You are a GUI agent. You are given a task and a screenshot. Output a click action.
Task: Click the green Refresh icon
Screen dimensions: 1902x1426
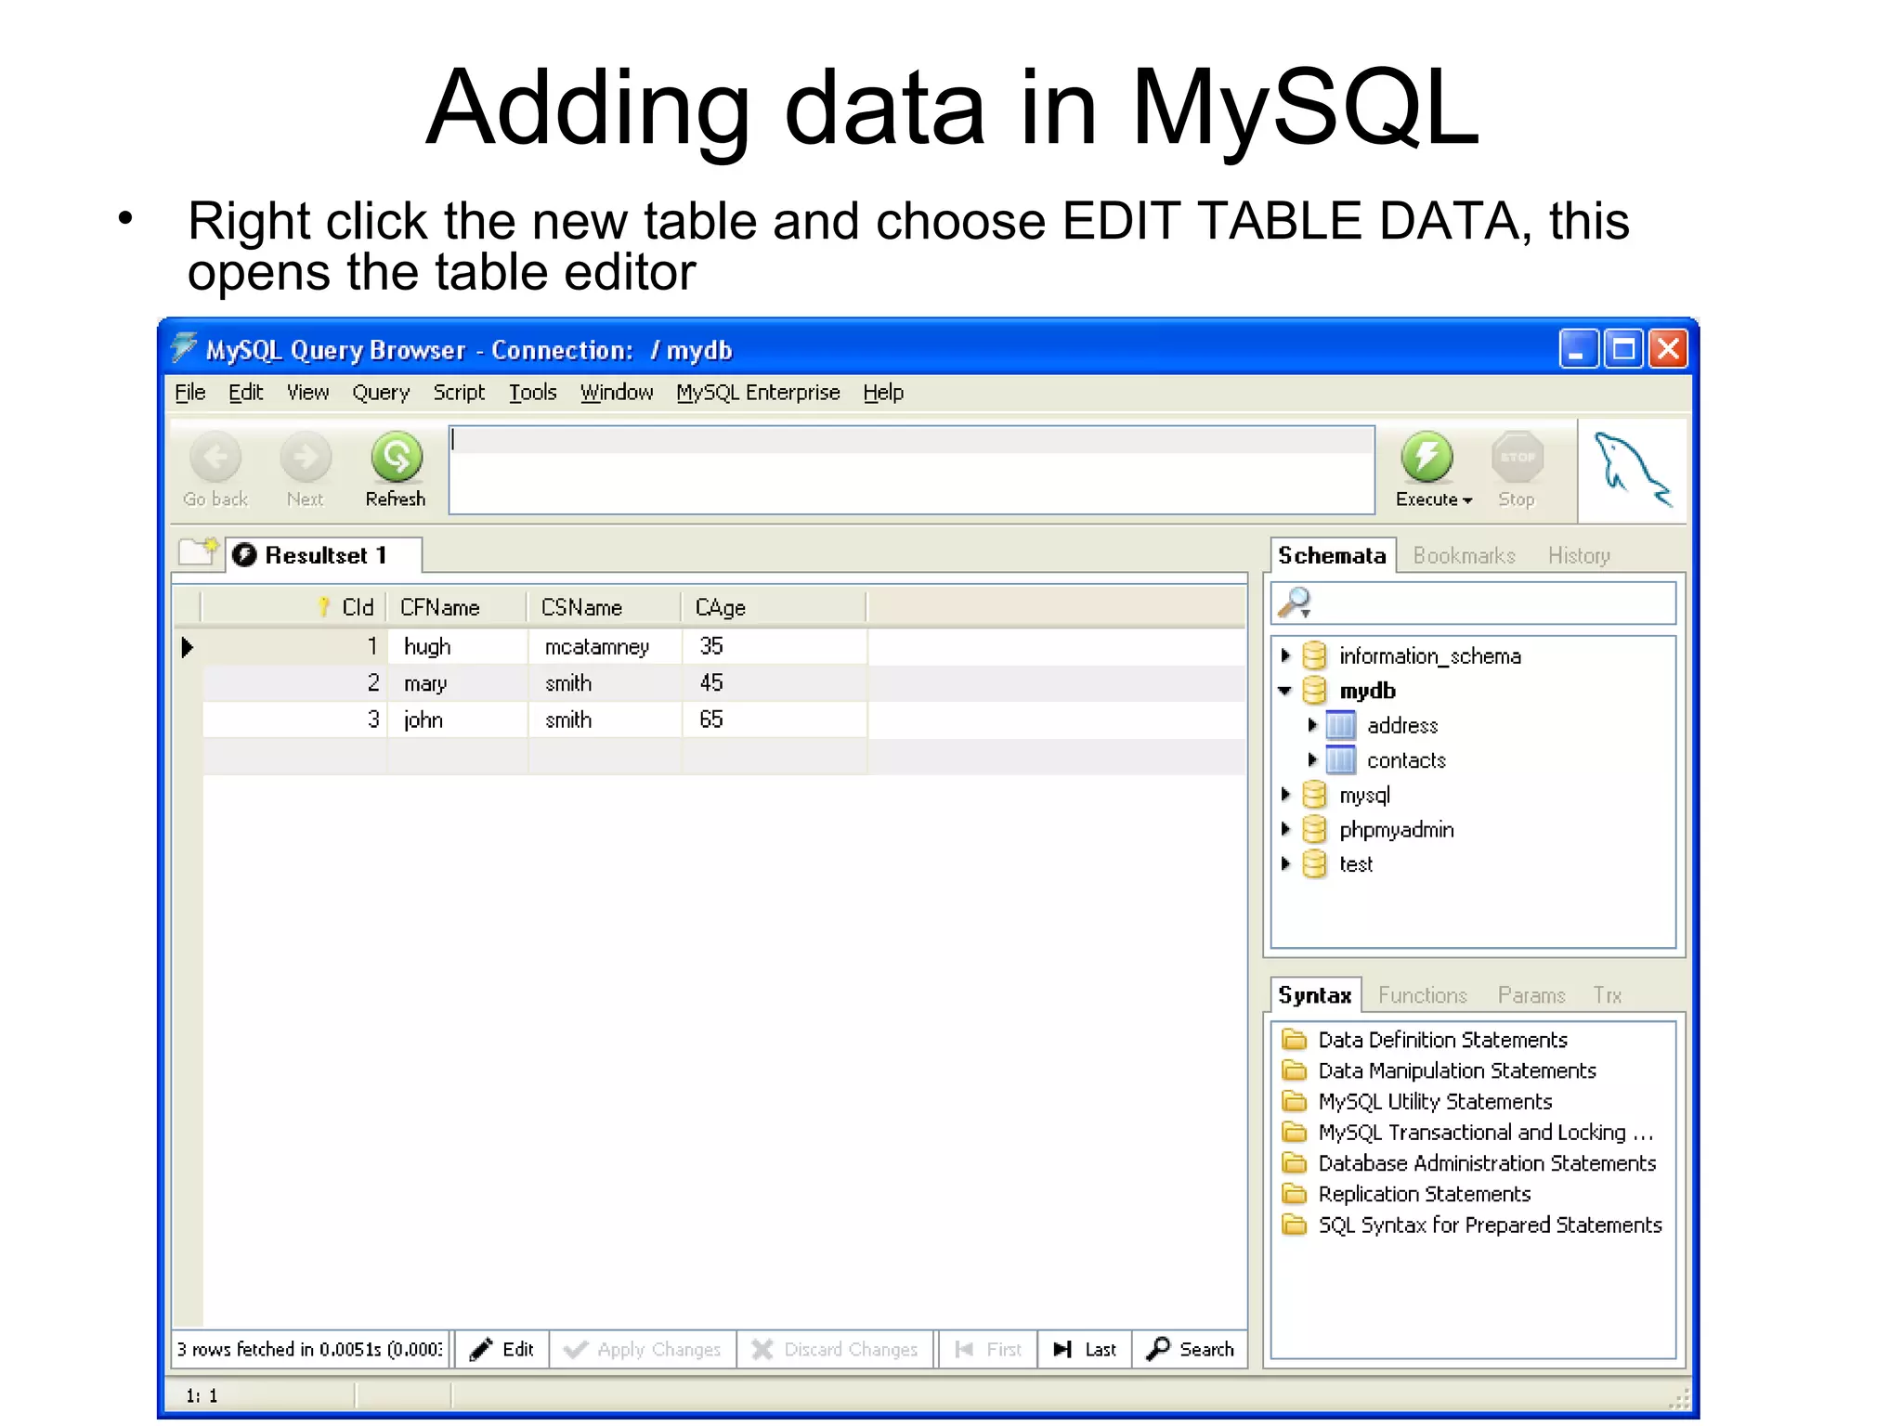tap(397, 457)
